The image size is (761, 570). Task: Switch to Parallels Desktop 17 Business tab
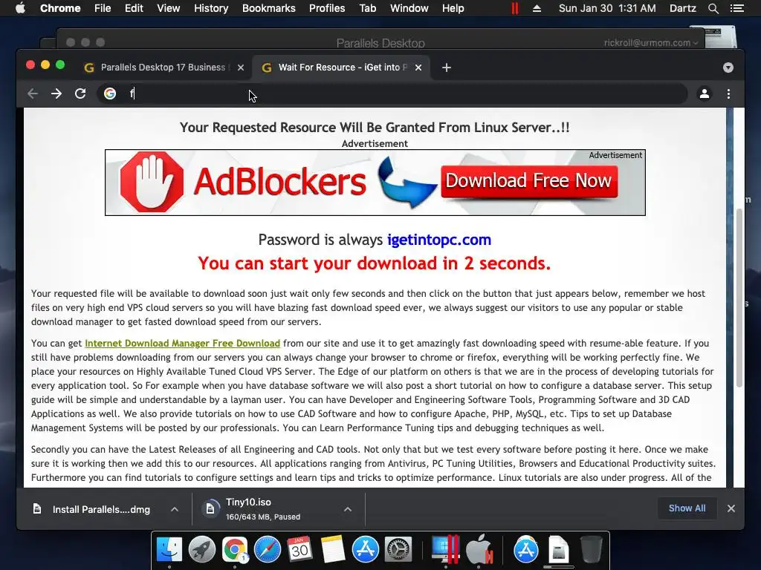[x=164, y=68]
